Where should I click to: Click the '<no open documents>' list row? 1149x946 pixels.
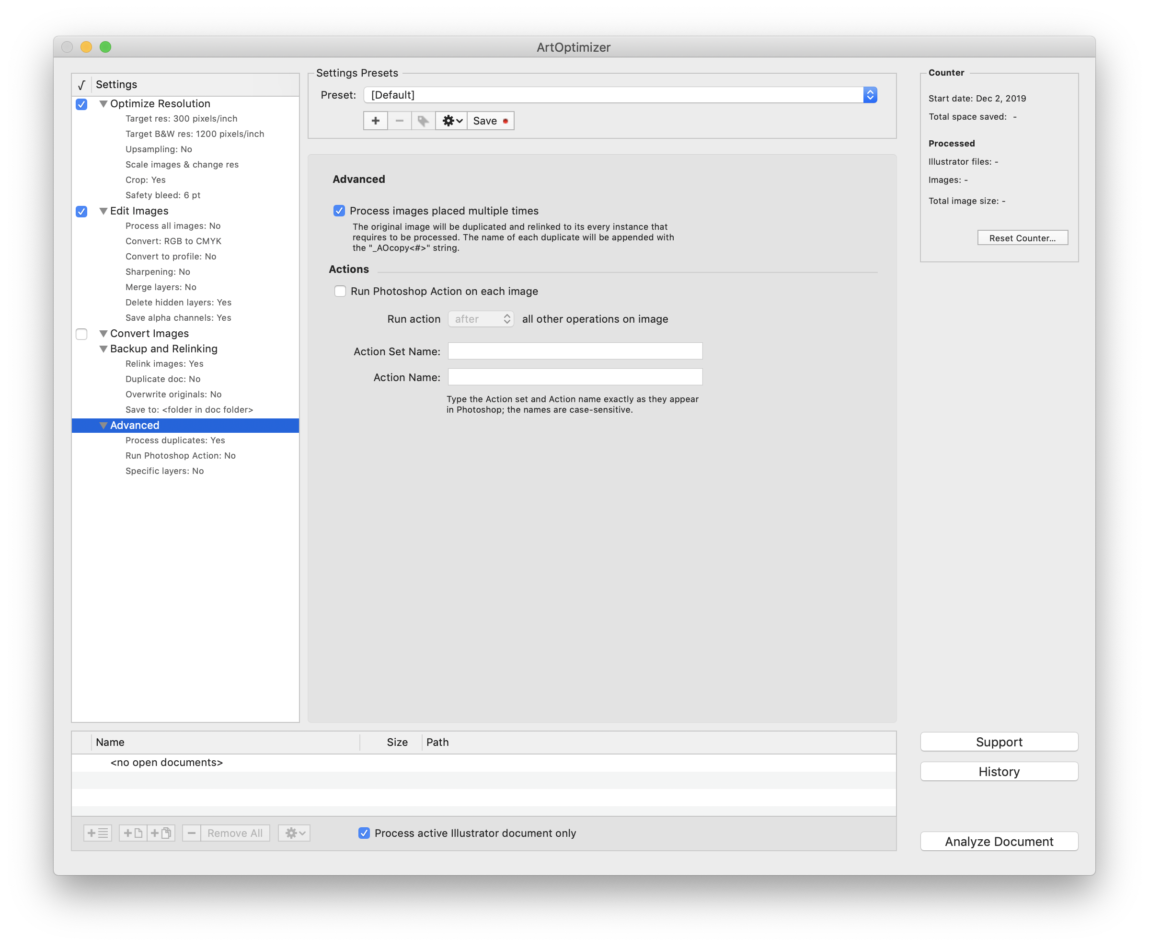pyautogui.click(x=484, y=762)
